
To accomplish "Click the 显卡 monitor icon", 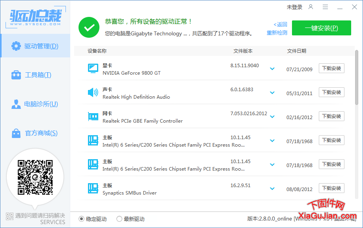I will pos(93,68).
